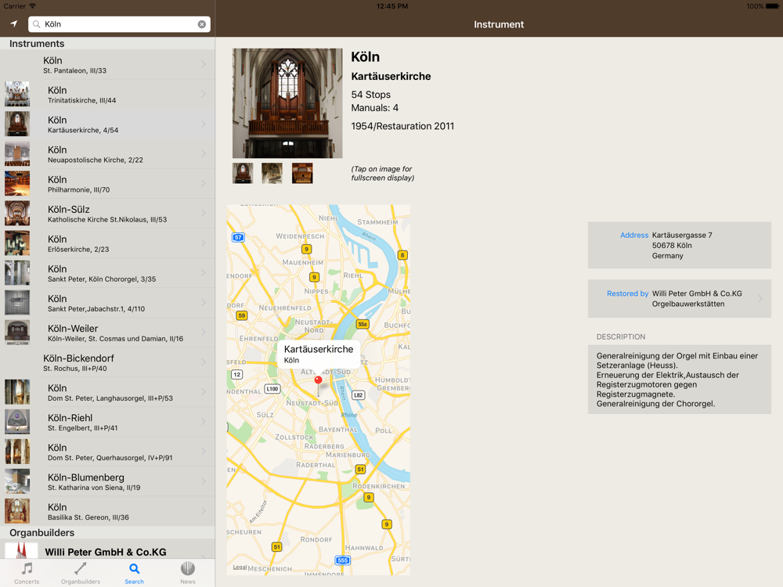Image resolution: width=783 pixels, height=587 pixels.
Task: Expand Restored by Willi Peter details
Action: [679, 298]
